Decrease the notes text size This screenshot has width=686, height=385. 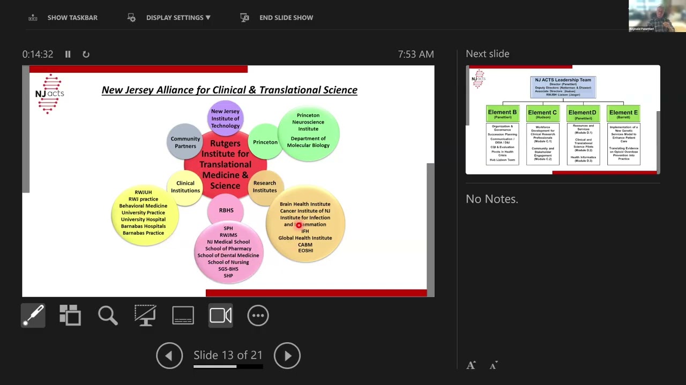(494, 366)
